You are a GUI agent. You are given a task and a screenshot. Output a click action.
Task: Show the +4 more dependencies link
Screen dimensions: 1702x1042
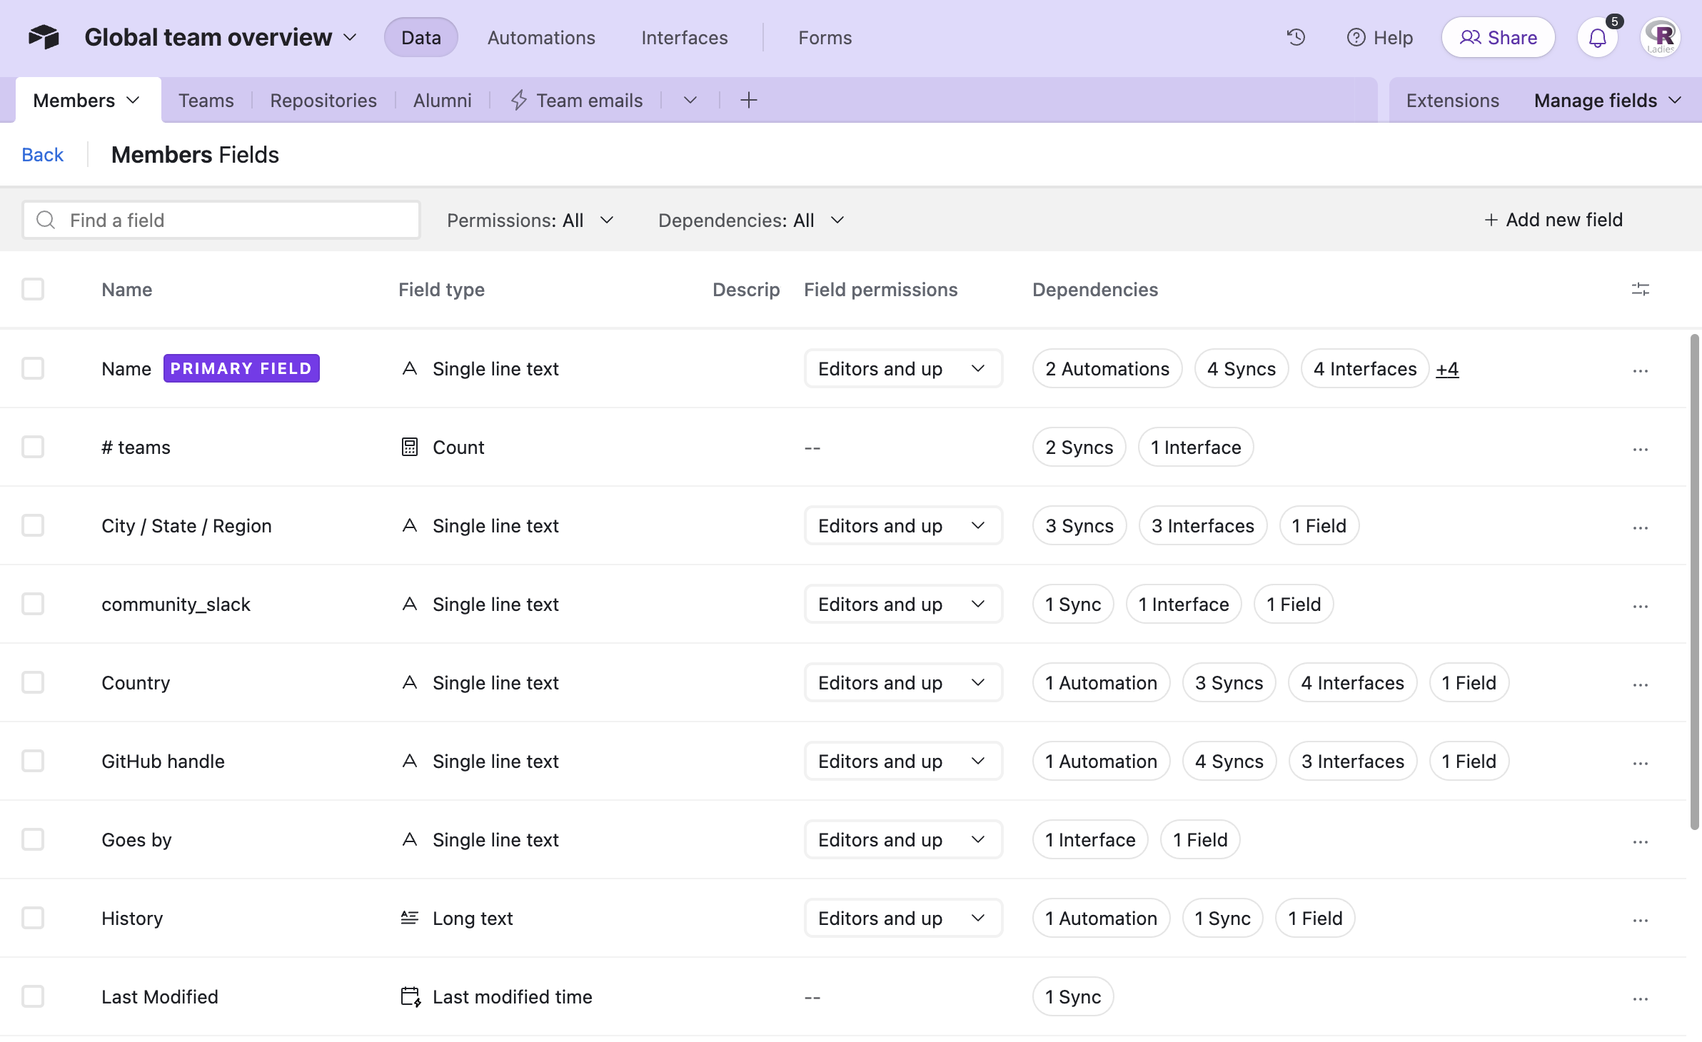[1447, 369]
